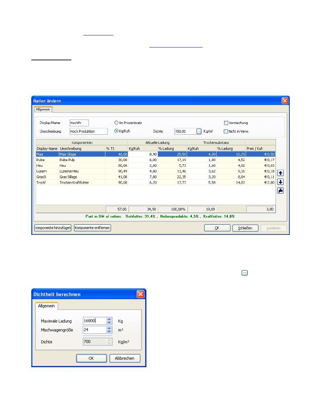Screen dimensions: 321x416
Task: Select the Gras Sillage row
Action: [155, 177]
